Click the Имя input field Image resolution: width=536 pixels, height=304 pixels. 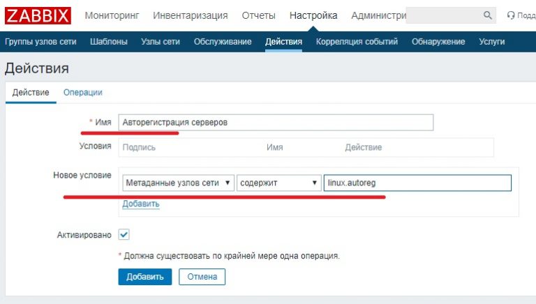(x=276, y=123)
